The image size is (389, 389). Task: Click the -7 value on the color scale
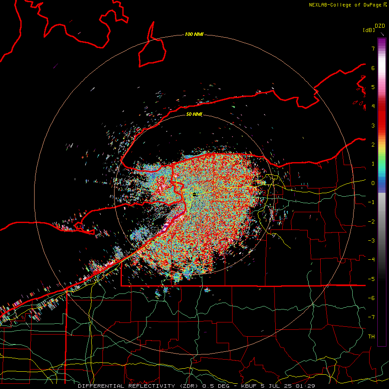tap(371, 317)
